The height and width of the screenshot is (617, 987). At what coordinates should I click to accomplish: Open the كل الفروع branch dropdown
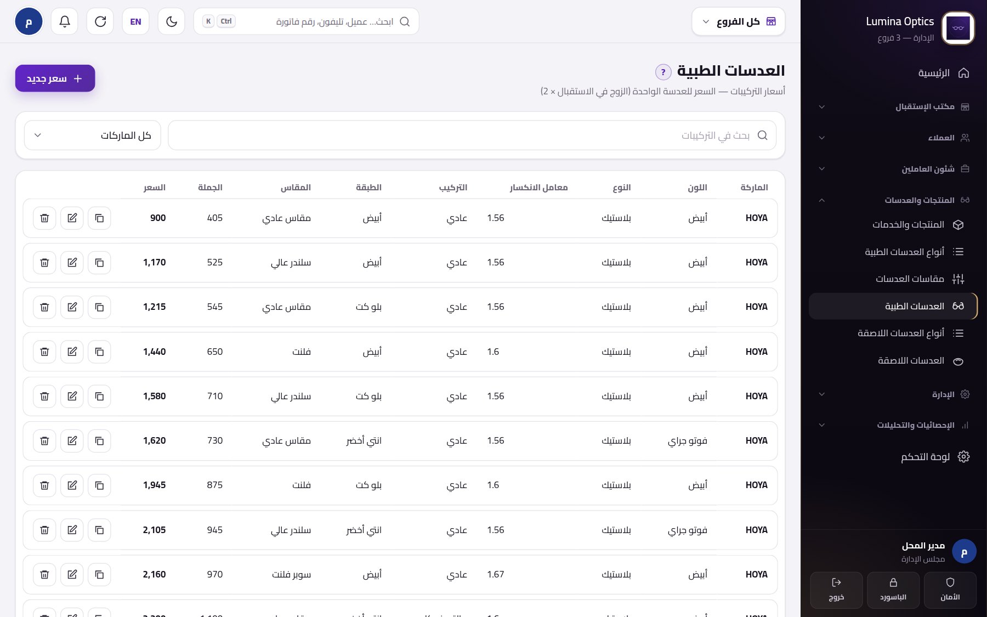click(x=738, y=21)
